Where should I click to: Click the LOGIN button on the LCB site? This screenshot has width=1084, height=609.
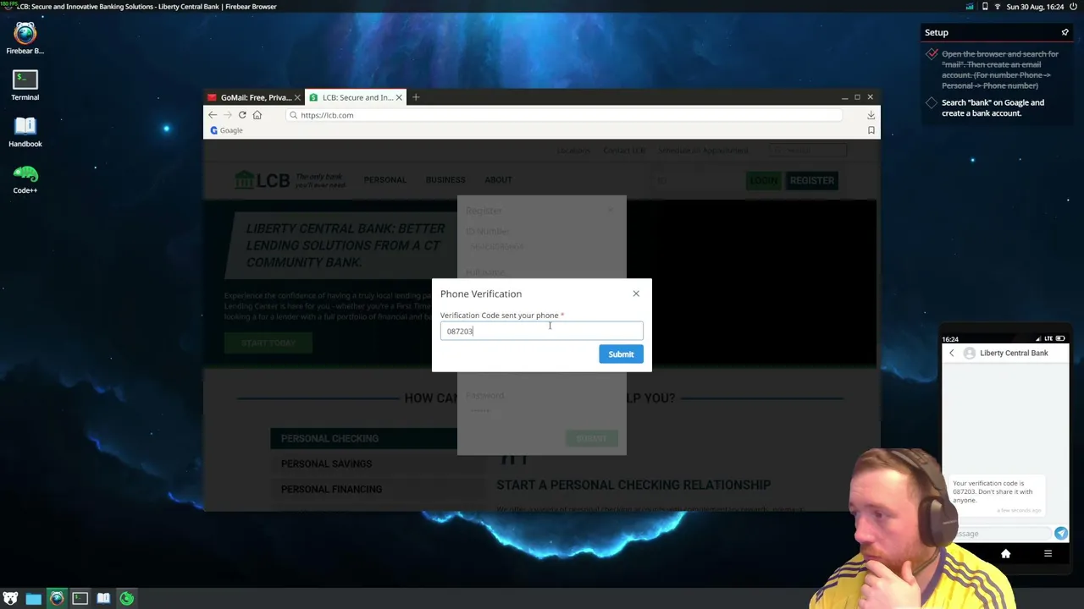point(764,180)
